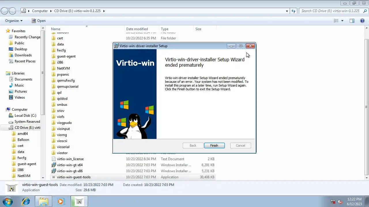Open the Explorer help icon
This screenshot has width=369, height=207.
click(362, 21)
